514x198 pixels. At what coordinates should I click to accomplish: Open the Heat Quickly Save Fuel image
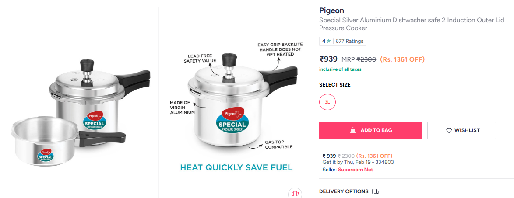(x=234, y=103)
